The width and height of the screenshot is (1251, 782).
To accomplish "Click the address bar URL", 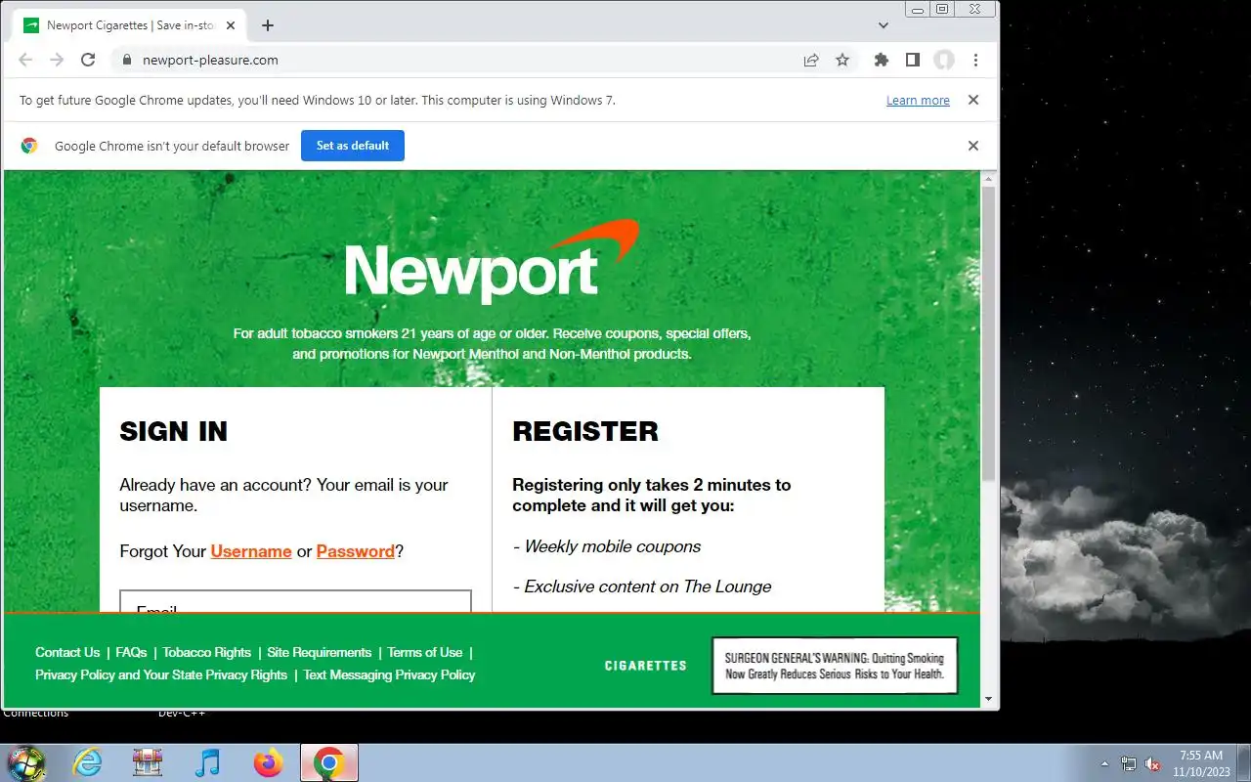I will coord(210,60).
